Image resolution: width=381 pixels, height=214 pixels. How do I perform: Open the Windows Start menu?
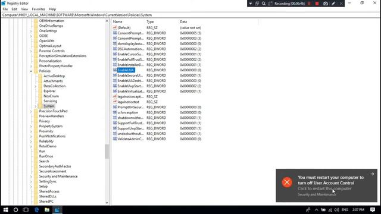(5, 210)
